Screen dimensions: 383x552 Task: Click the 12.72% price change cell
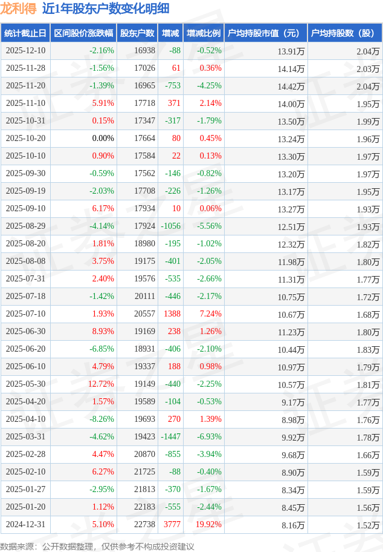click(x=100, y=384)
